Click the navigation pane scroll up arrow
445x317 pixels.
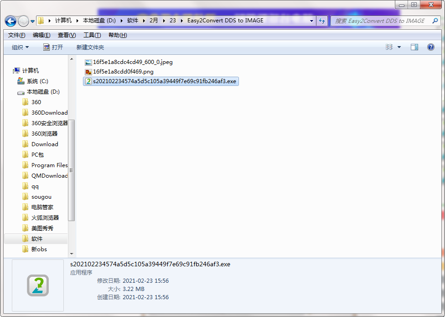(x=72, y=59)
